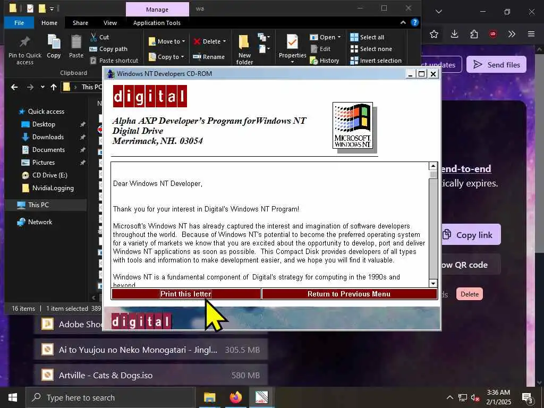Viewport: 544px width, 408px height.
Task: Click browser extensions puzzle icon
Action: 473,34
